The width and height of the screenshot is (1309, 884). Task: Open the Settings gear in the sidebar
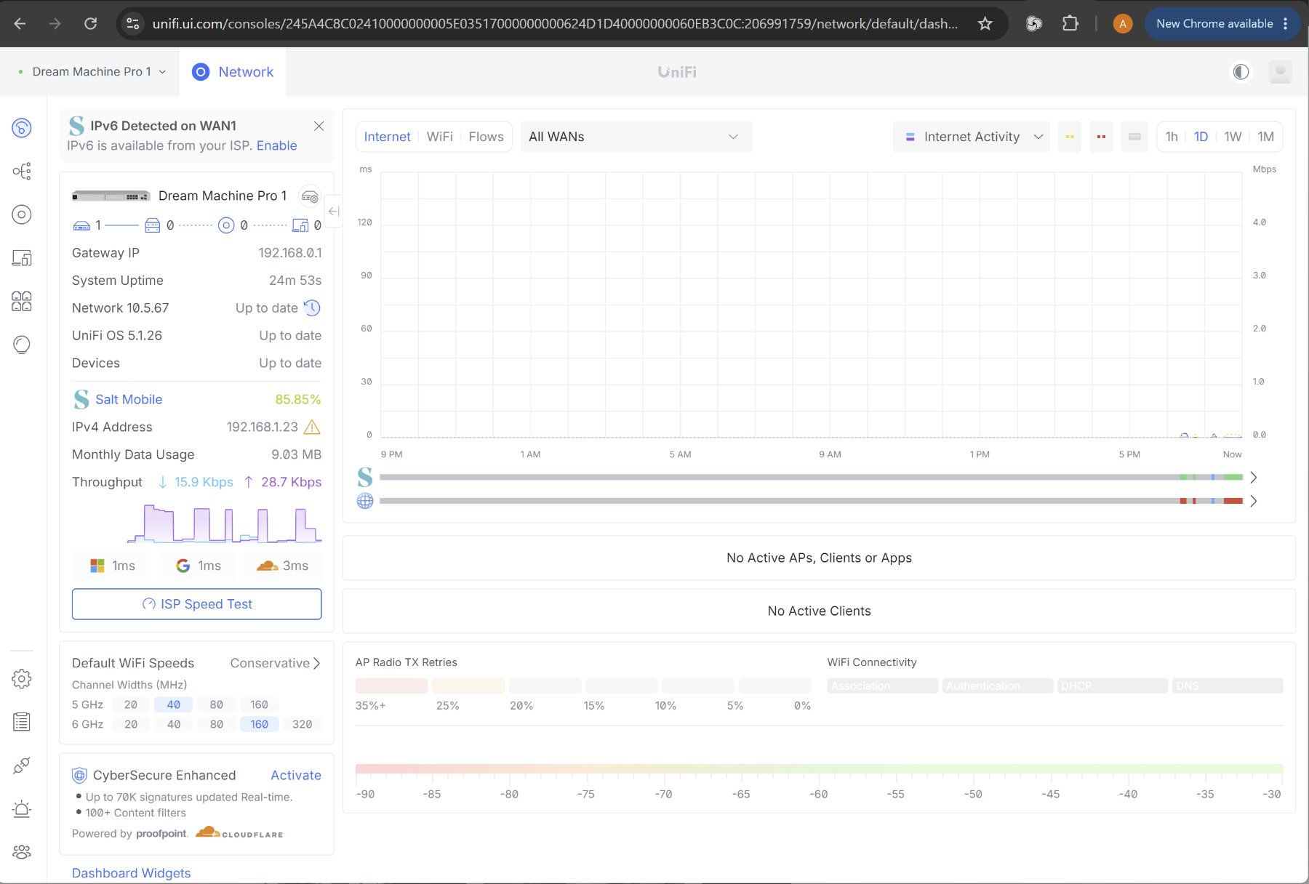(x=22, y=679)
